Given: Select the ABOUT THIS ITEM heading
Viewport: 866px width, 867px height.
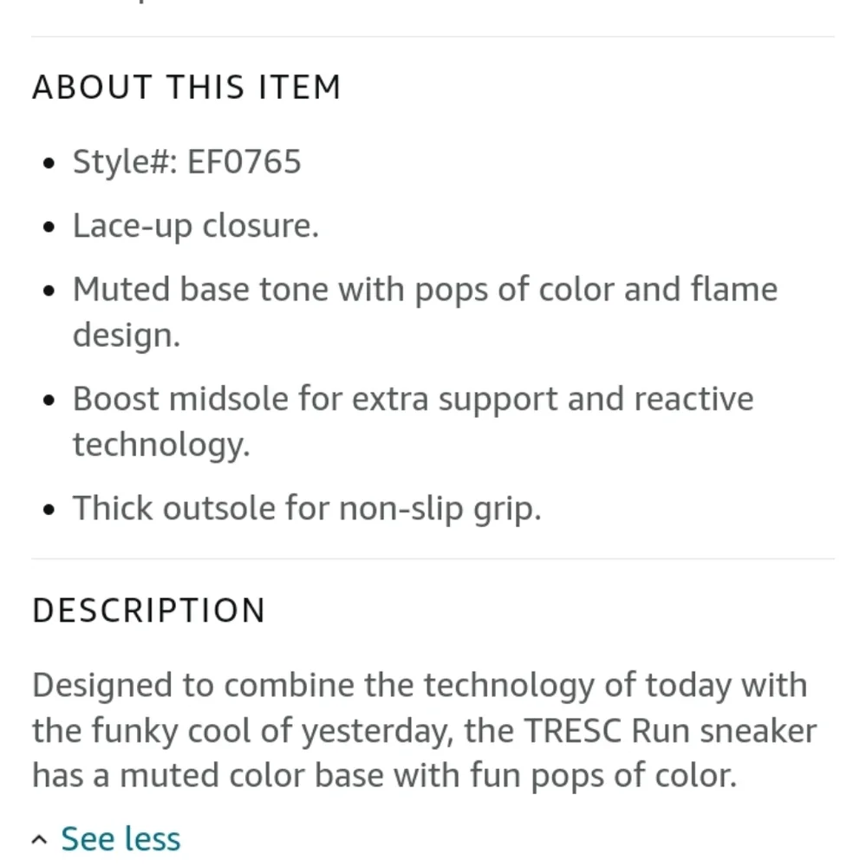Looking at the screenshot, I should click(186, 88).
